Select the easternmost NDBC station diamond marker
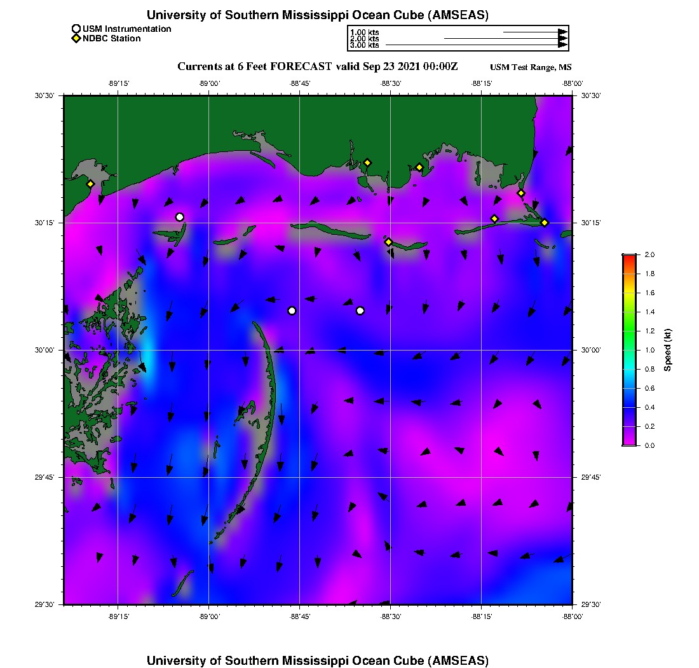Viewport: 699px width, 668px height. tap(545, 222)
